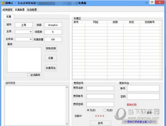Click the 运行日志 scrollbar up arrow
166x126 pixels.
coord(67,87)
